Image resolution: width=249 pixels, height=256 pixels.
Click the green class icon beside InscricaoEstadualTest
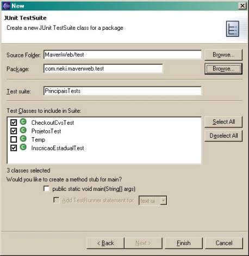23,147
